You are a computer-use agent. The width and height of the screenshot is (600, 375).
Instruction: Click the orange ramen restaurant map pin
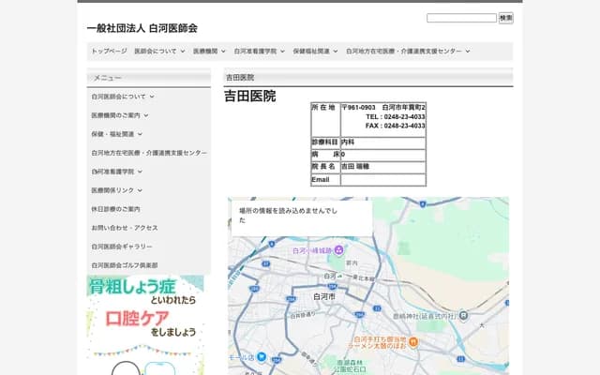(412, 338)
